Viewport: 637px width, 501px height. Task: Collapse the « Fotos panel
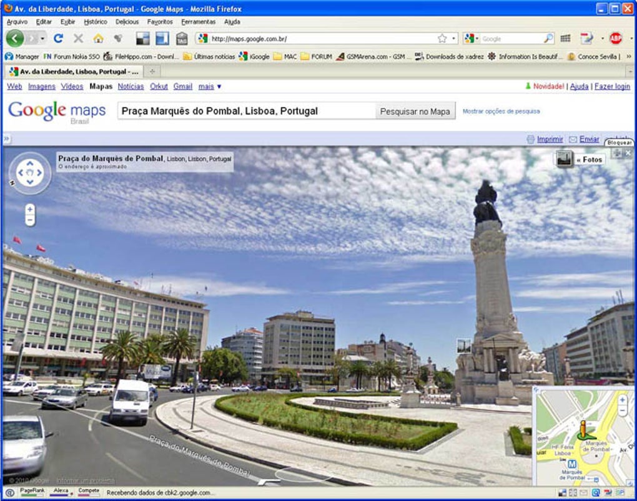[x=589, y=160]
